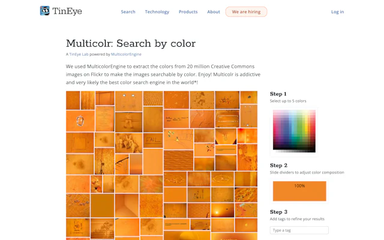This screenshot has height=240, width=384.
Task: Click the Step 2 heading
Action: [x=278, y=166]
